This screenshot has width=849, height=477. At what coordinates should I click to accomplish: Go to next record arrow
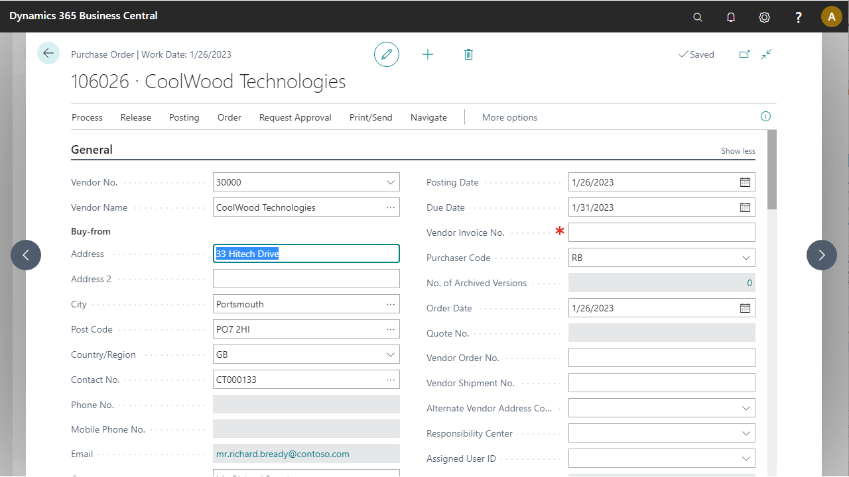[x=822, y=255]
